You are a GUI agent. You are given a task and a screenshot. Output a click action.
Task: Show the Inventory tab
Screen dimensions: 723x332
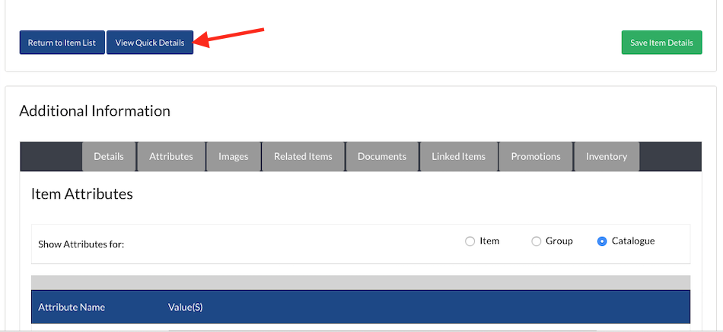607,156
